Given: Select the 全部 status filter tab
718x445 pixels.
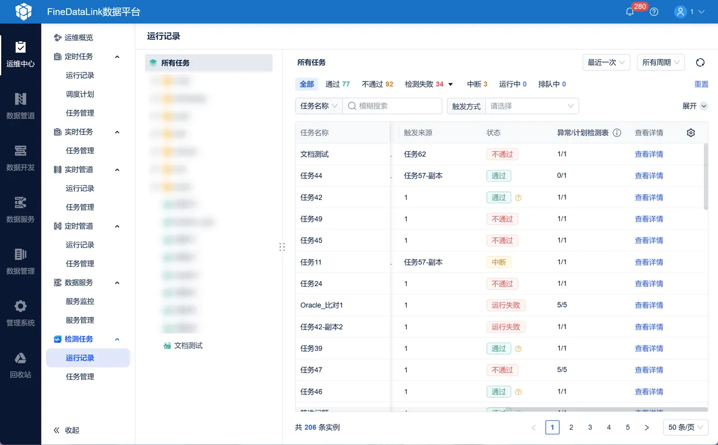Looking at the screenshot, I should click(307, 84).
